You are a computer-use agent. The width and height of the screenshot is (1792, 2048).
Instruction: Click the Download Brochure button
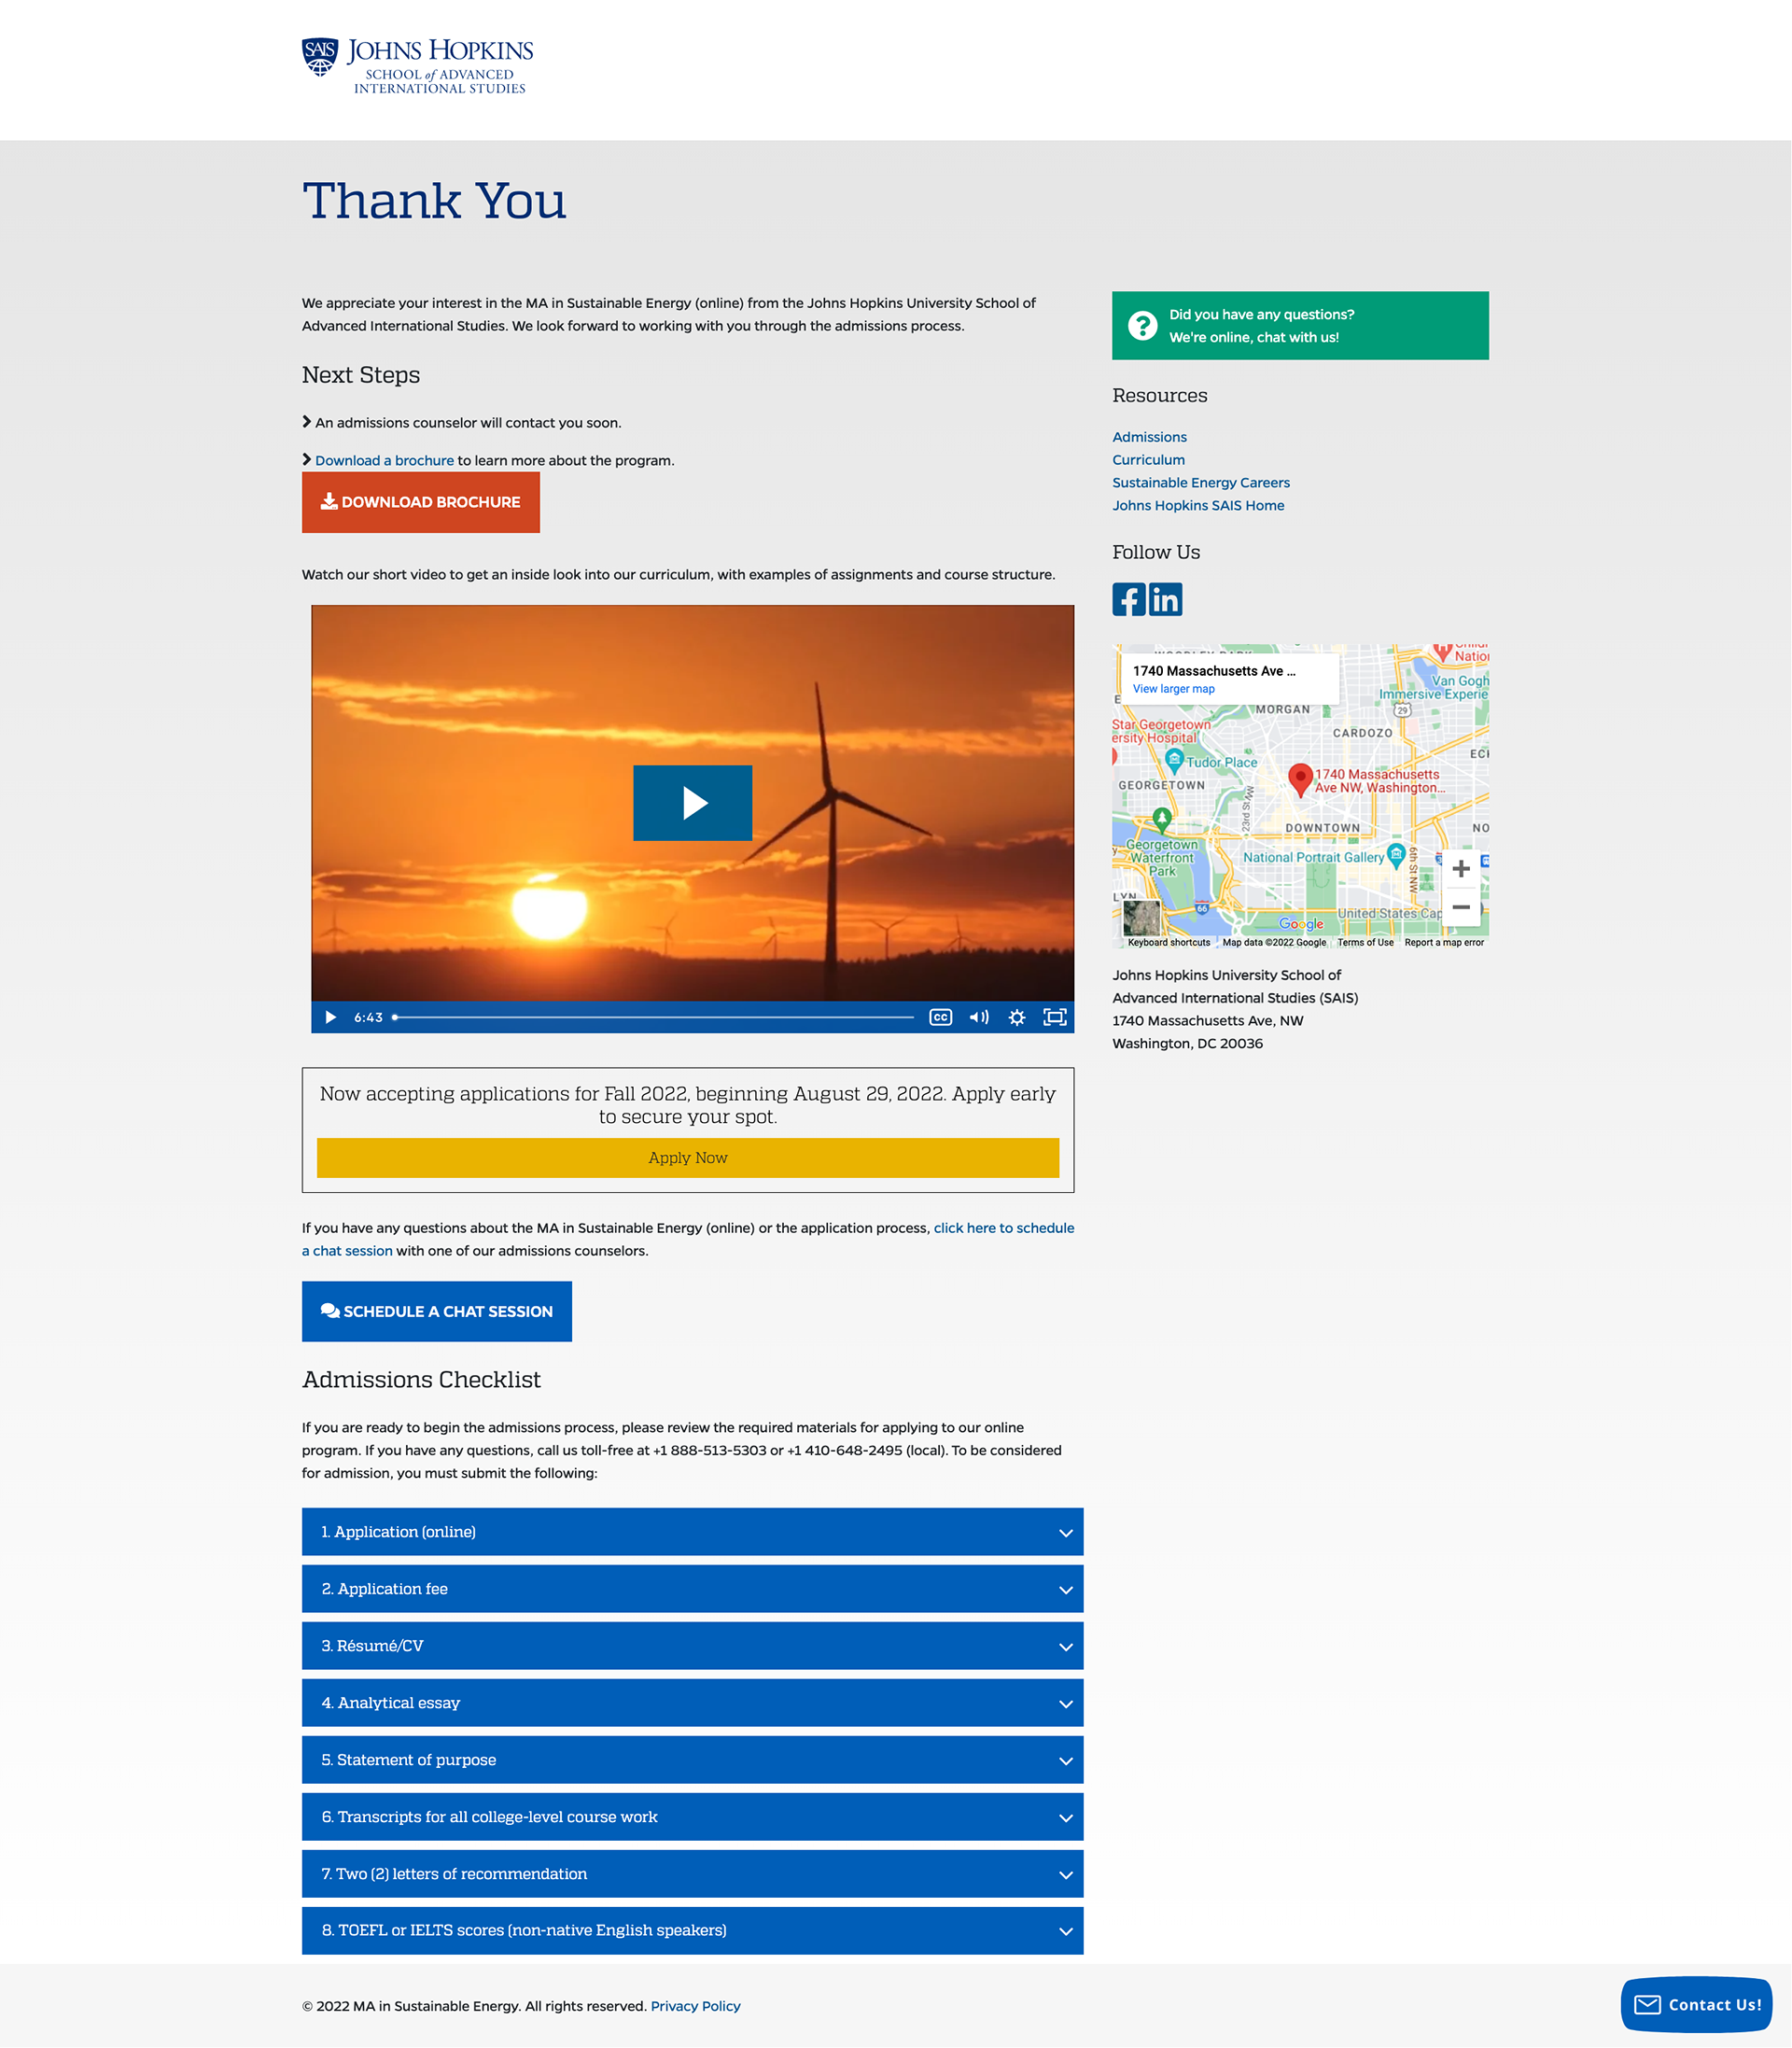point(421,502)
